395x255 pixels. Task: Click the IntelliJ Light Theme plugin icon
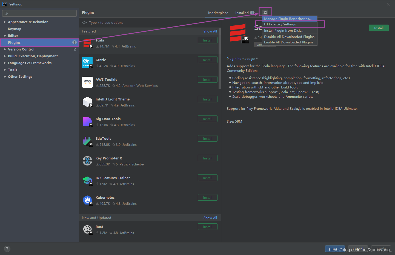tap(87, 102)
